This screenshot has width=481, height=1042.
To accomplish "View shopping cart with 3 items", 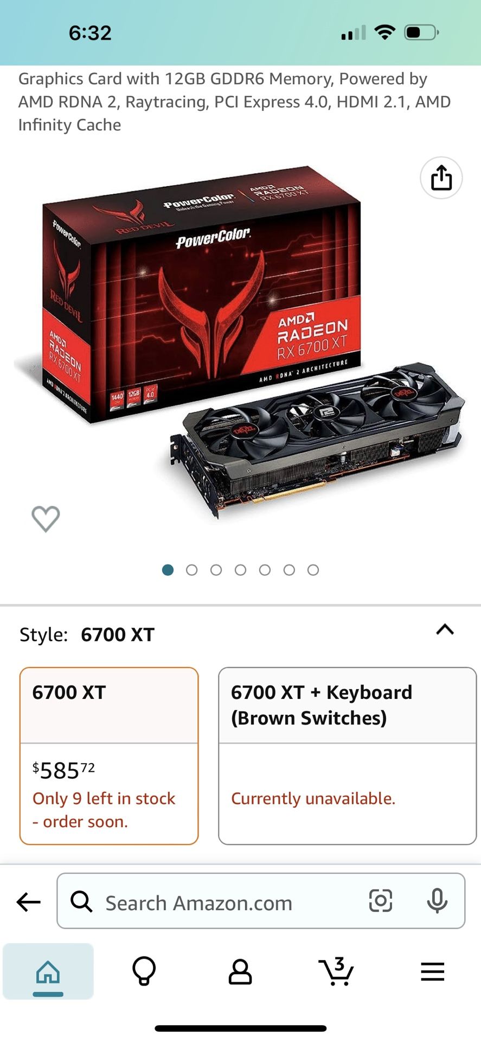I will pos(336,971).
